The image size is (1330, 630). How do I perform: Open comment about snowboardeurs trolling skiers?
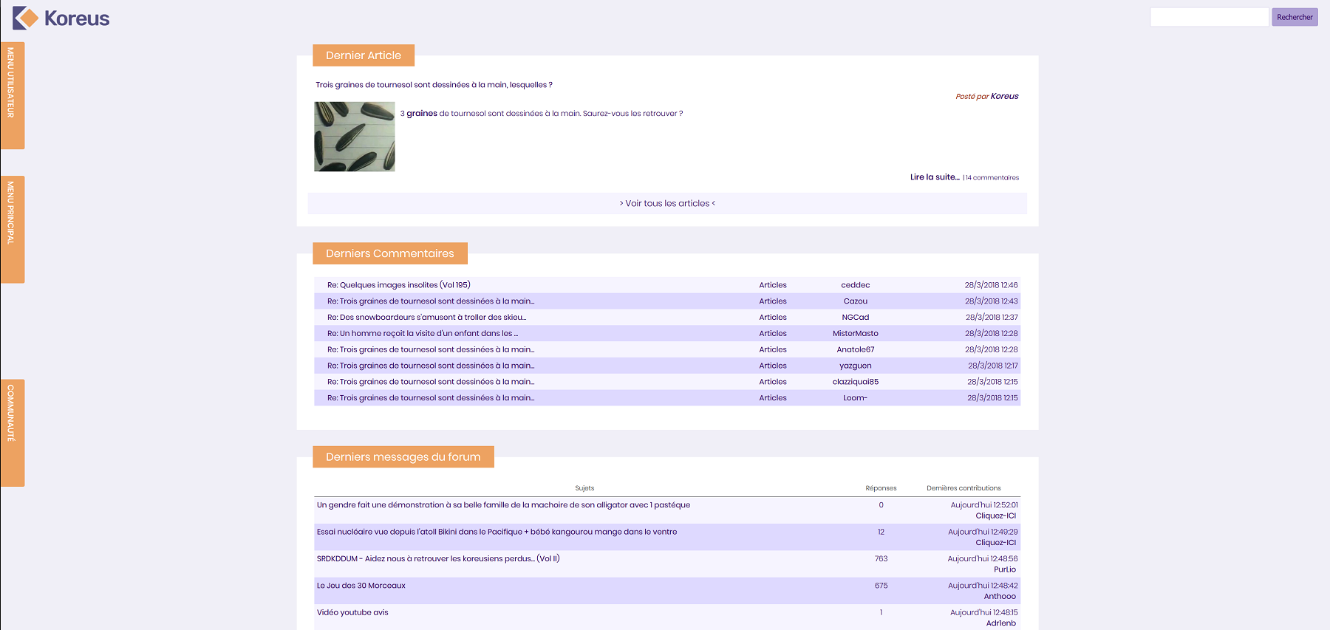pos(426,318)
